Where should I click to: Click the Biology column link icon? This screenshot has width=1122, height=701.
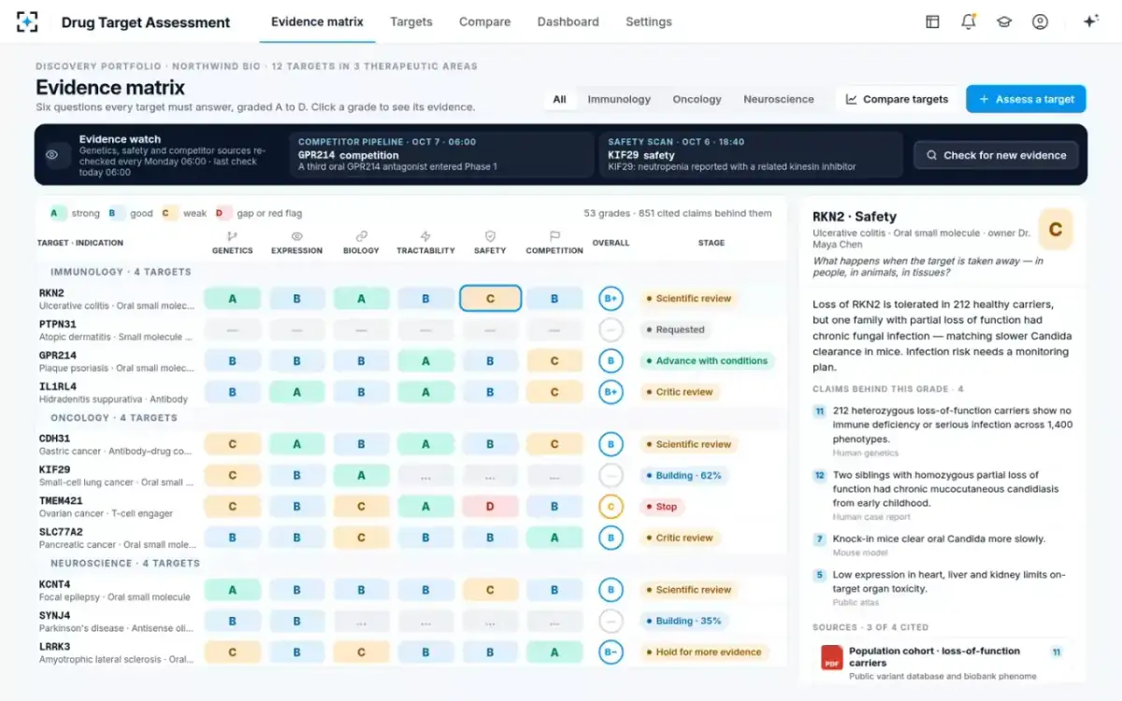click(361, 236)
